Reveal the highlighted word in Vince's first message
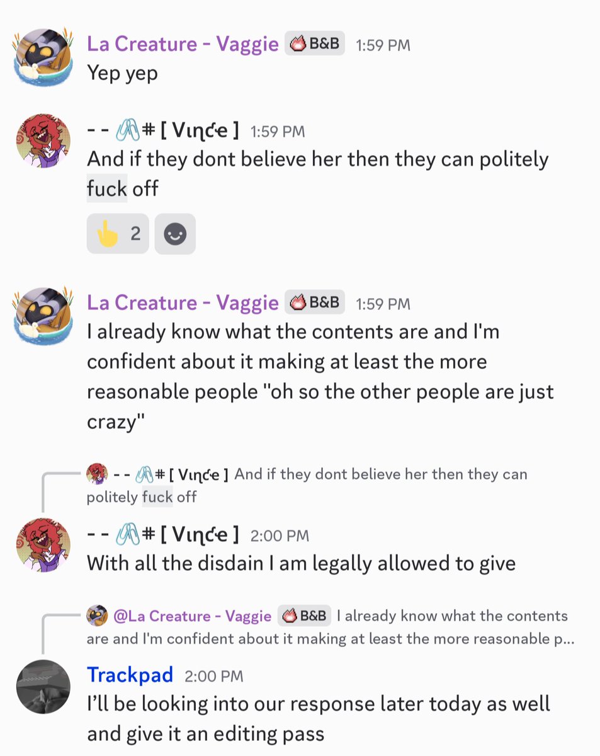Screen dimensions: 600x756 tap(107, 188)
